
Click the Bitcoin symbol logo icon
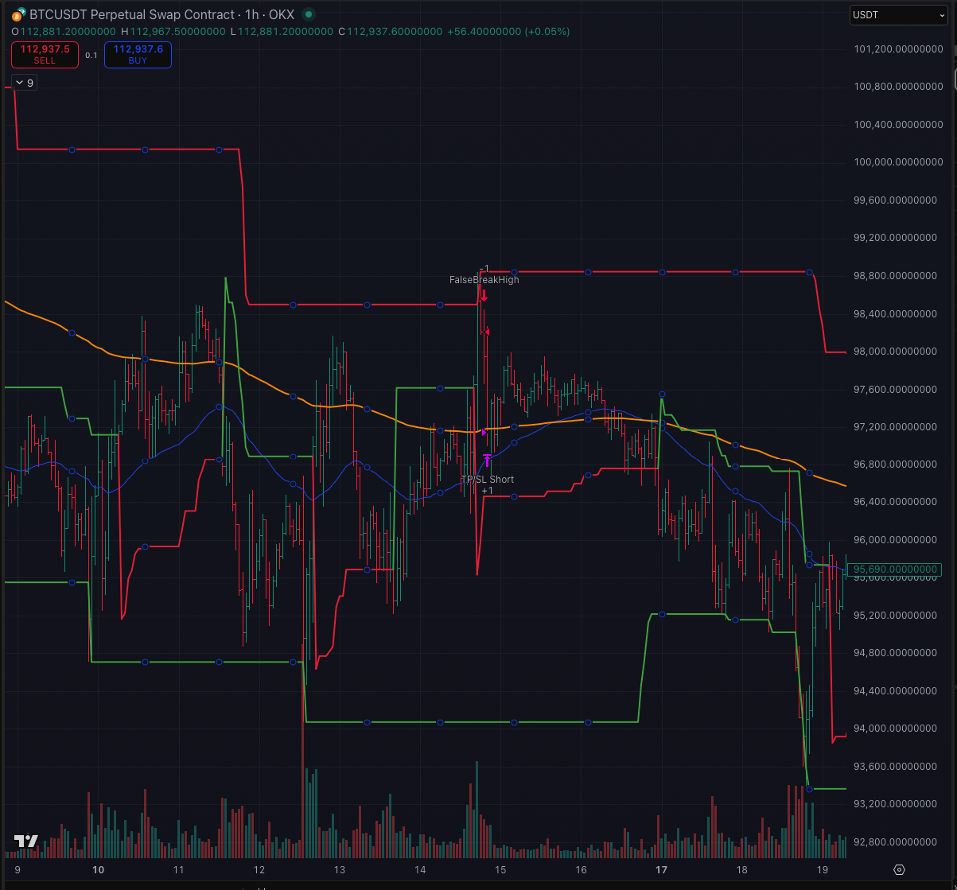tap(17, 14)
